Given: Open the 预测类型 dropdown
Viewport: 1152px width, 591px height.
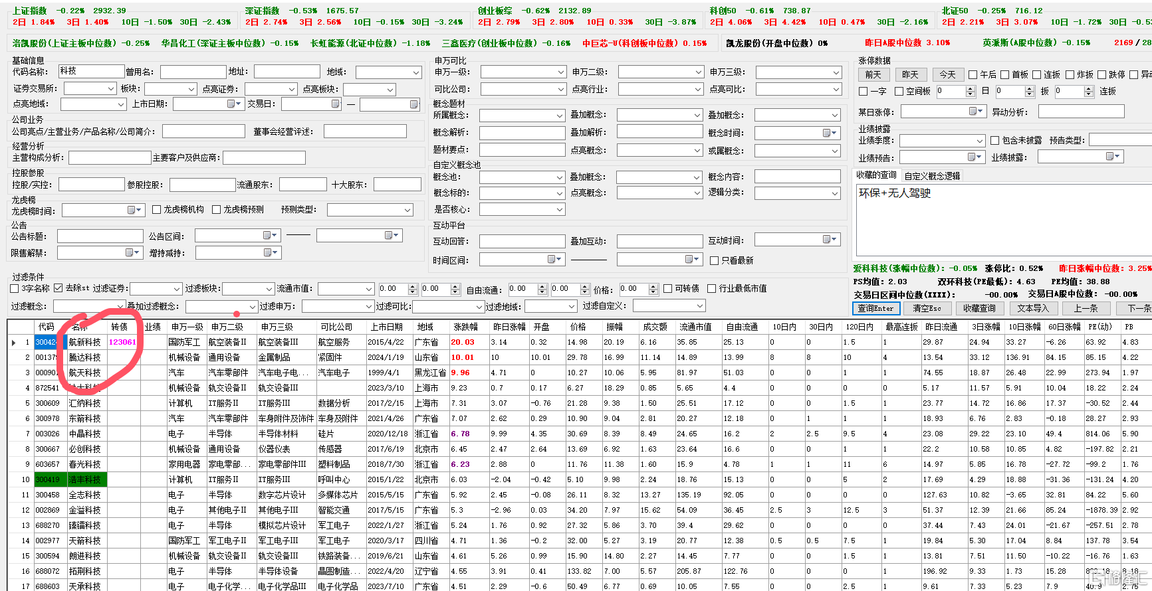Looking at the screenshot, I should (407, 210).
